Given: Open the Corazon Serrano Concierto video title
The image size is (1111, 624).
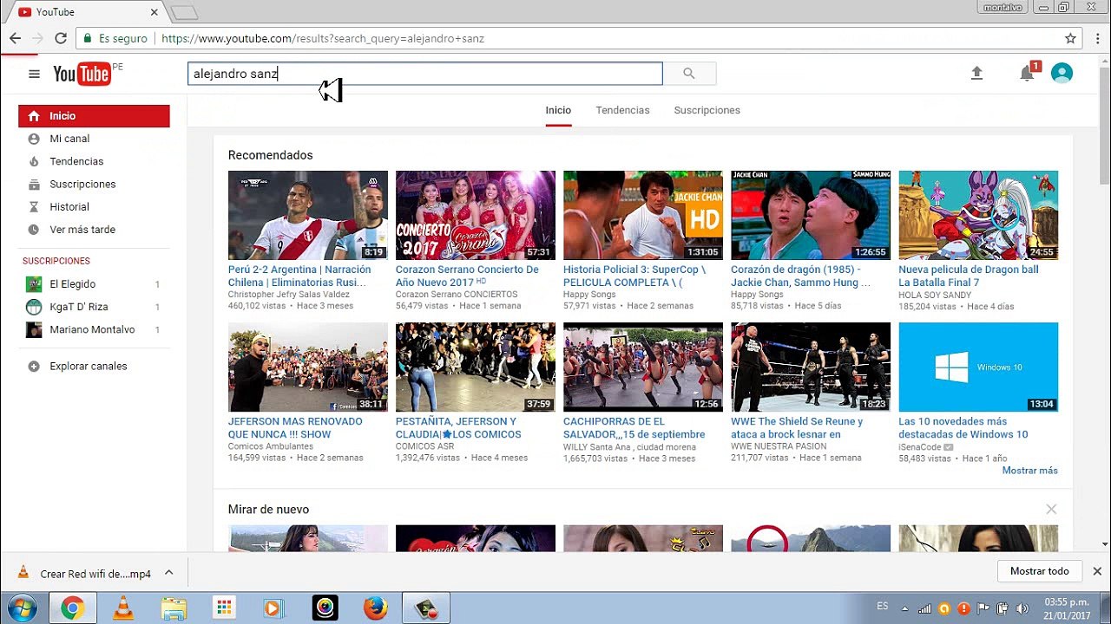Looking at the screenshot, I should [x=467, y=276].
